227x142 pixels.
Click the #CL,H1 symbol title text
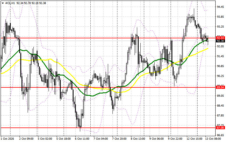tap(10, 3)
